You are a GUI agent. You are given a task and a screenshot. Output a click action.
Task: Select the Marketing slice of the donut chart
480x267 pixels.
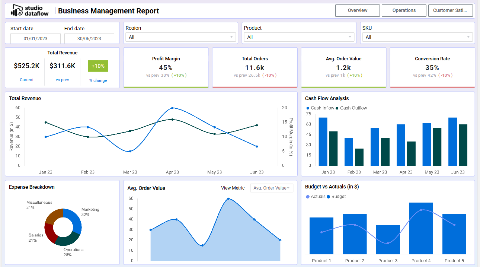click(x=76, y=220)
